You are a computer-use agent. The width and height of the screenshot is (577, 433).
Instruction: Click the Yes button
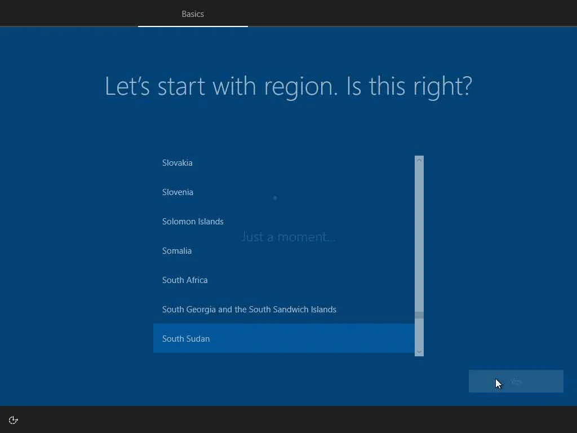point(516,381)
